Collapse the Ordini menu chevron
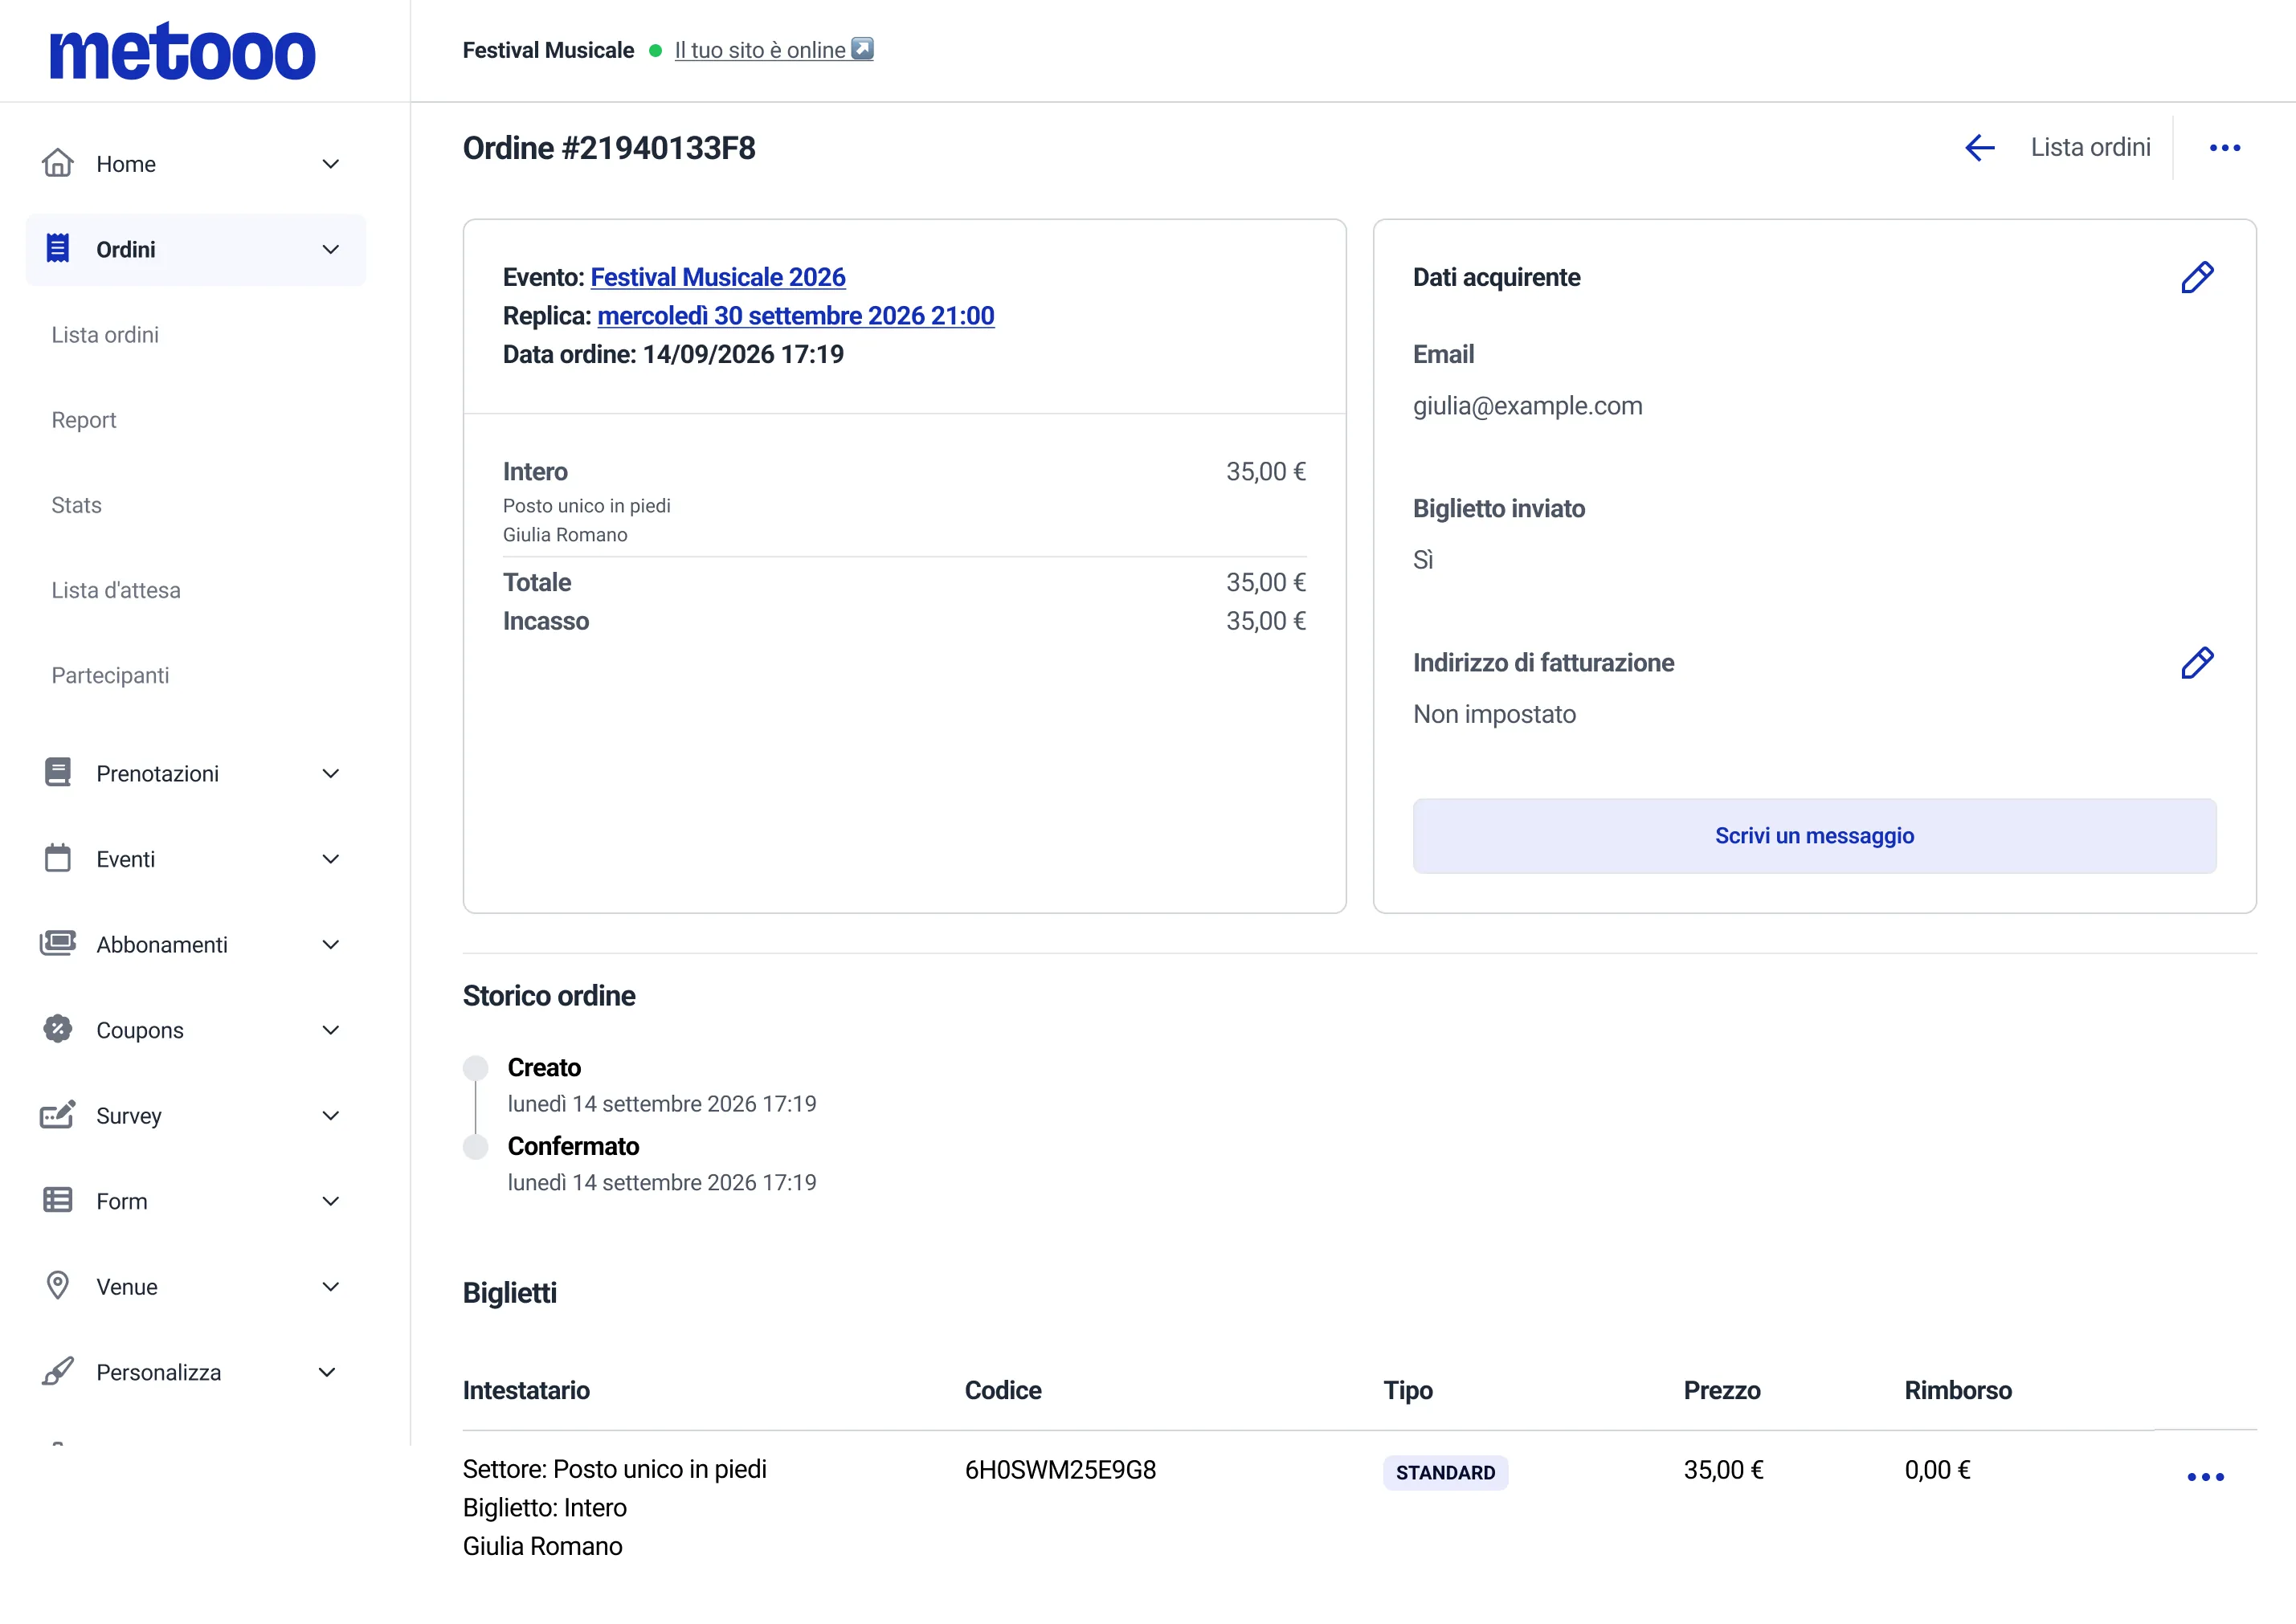 [331, 249]
